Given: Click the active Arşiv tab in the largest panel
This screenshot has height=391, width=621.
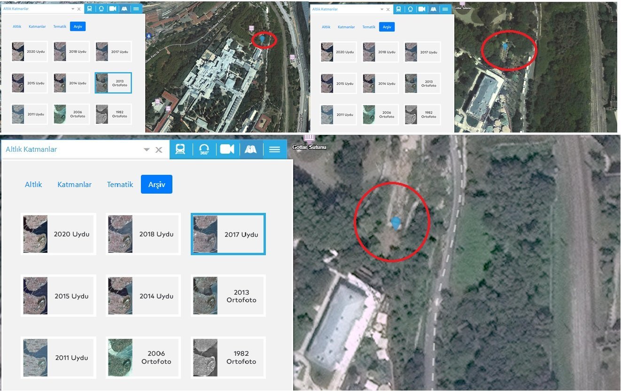Looking at the screenshot, I should (156, 184).
